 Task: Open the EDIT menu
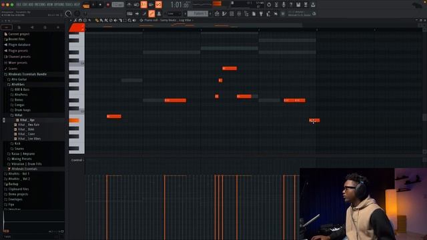pos(25,5)
